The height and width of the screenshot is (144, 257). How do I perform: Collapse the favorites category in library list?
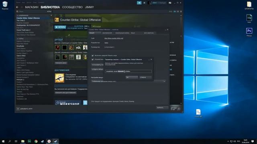tap(18, 16)
